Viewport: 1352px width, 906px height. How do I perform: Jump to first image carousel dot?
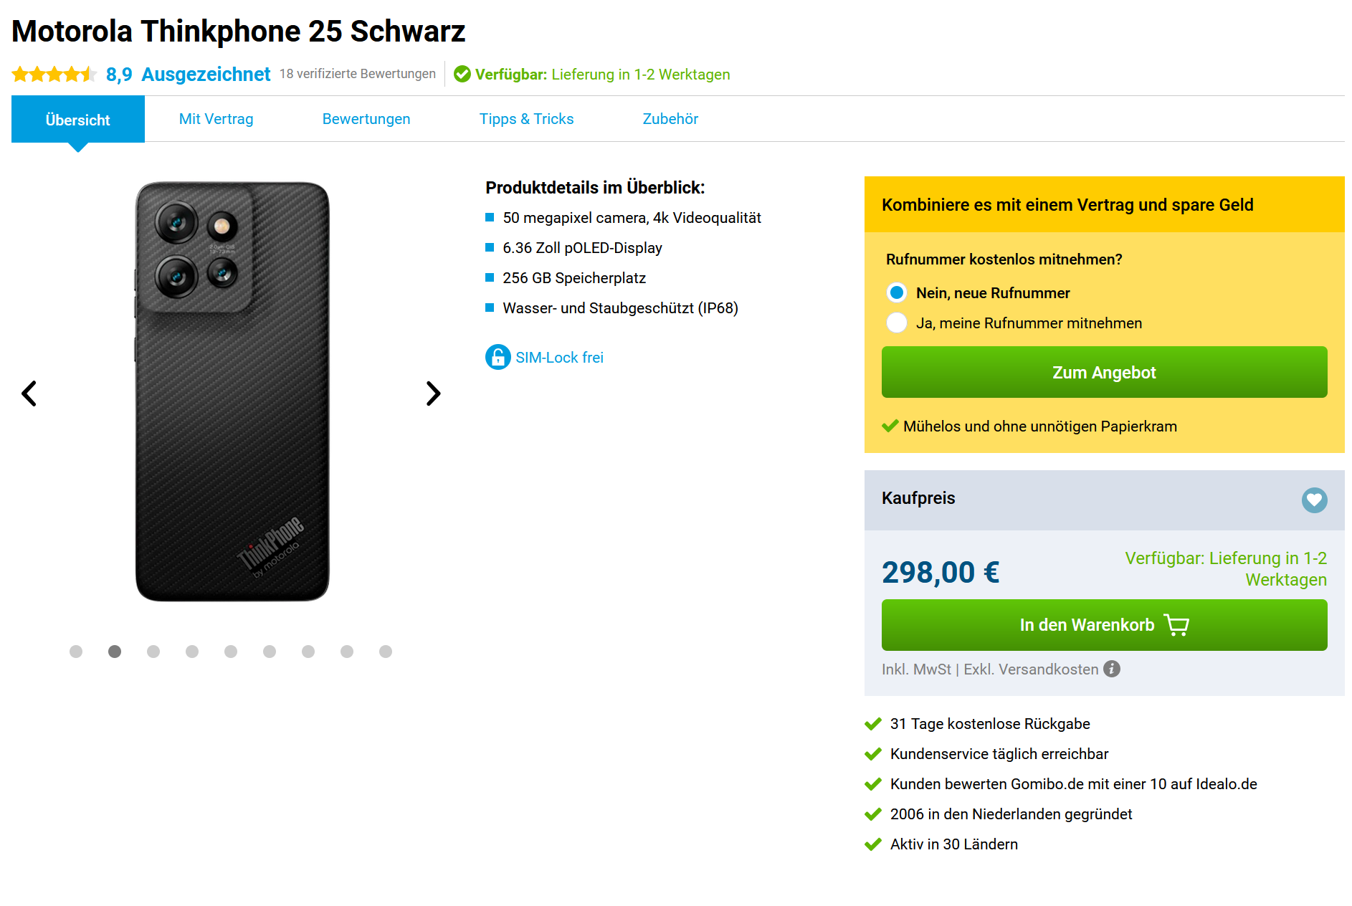76,652
